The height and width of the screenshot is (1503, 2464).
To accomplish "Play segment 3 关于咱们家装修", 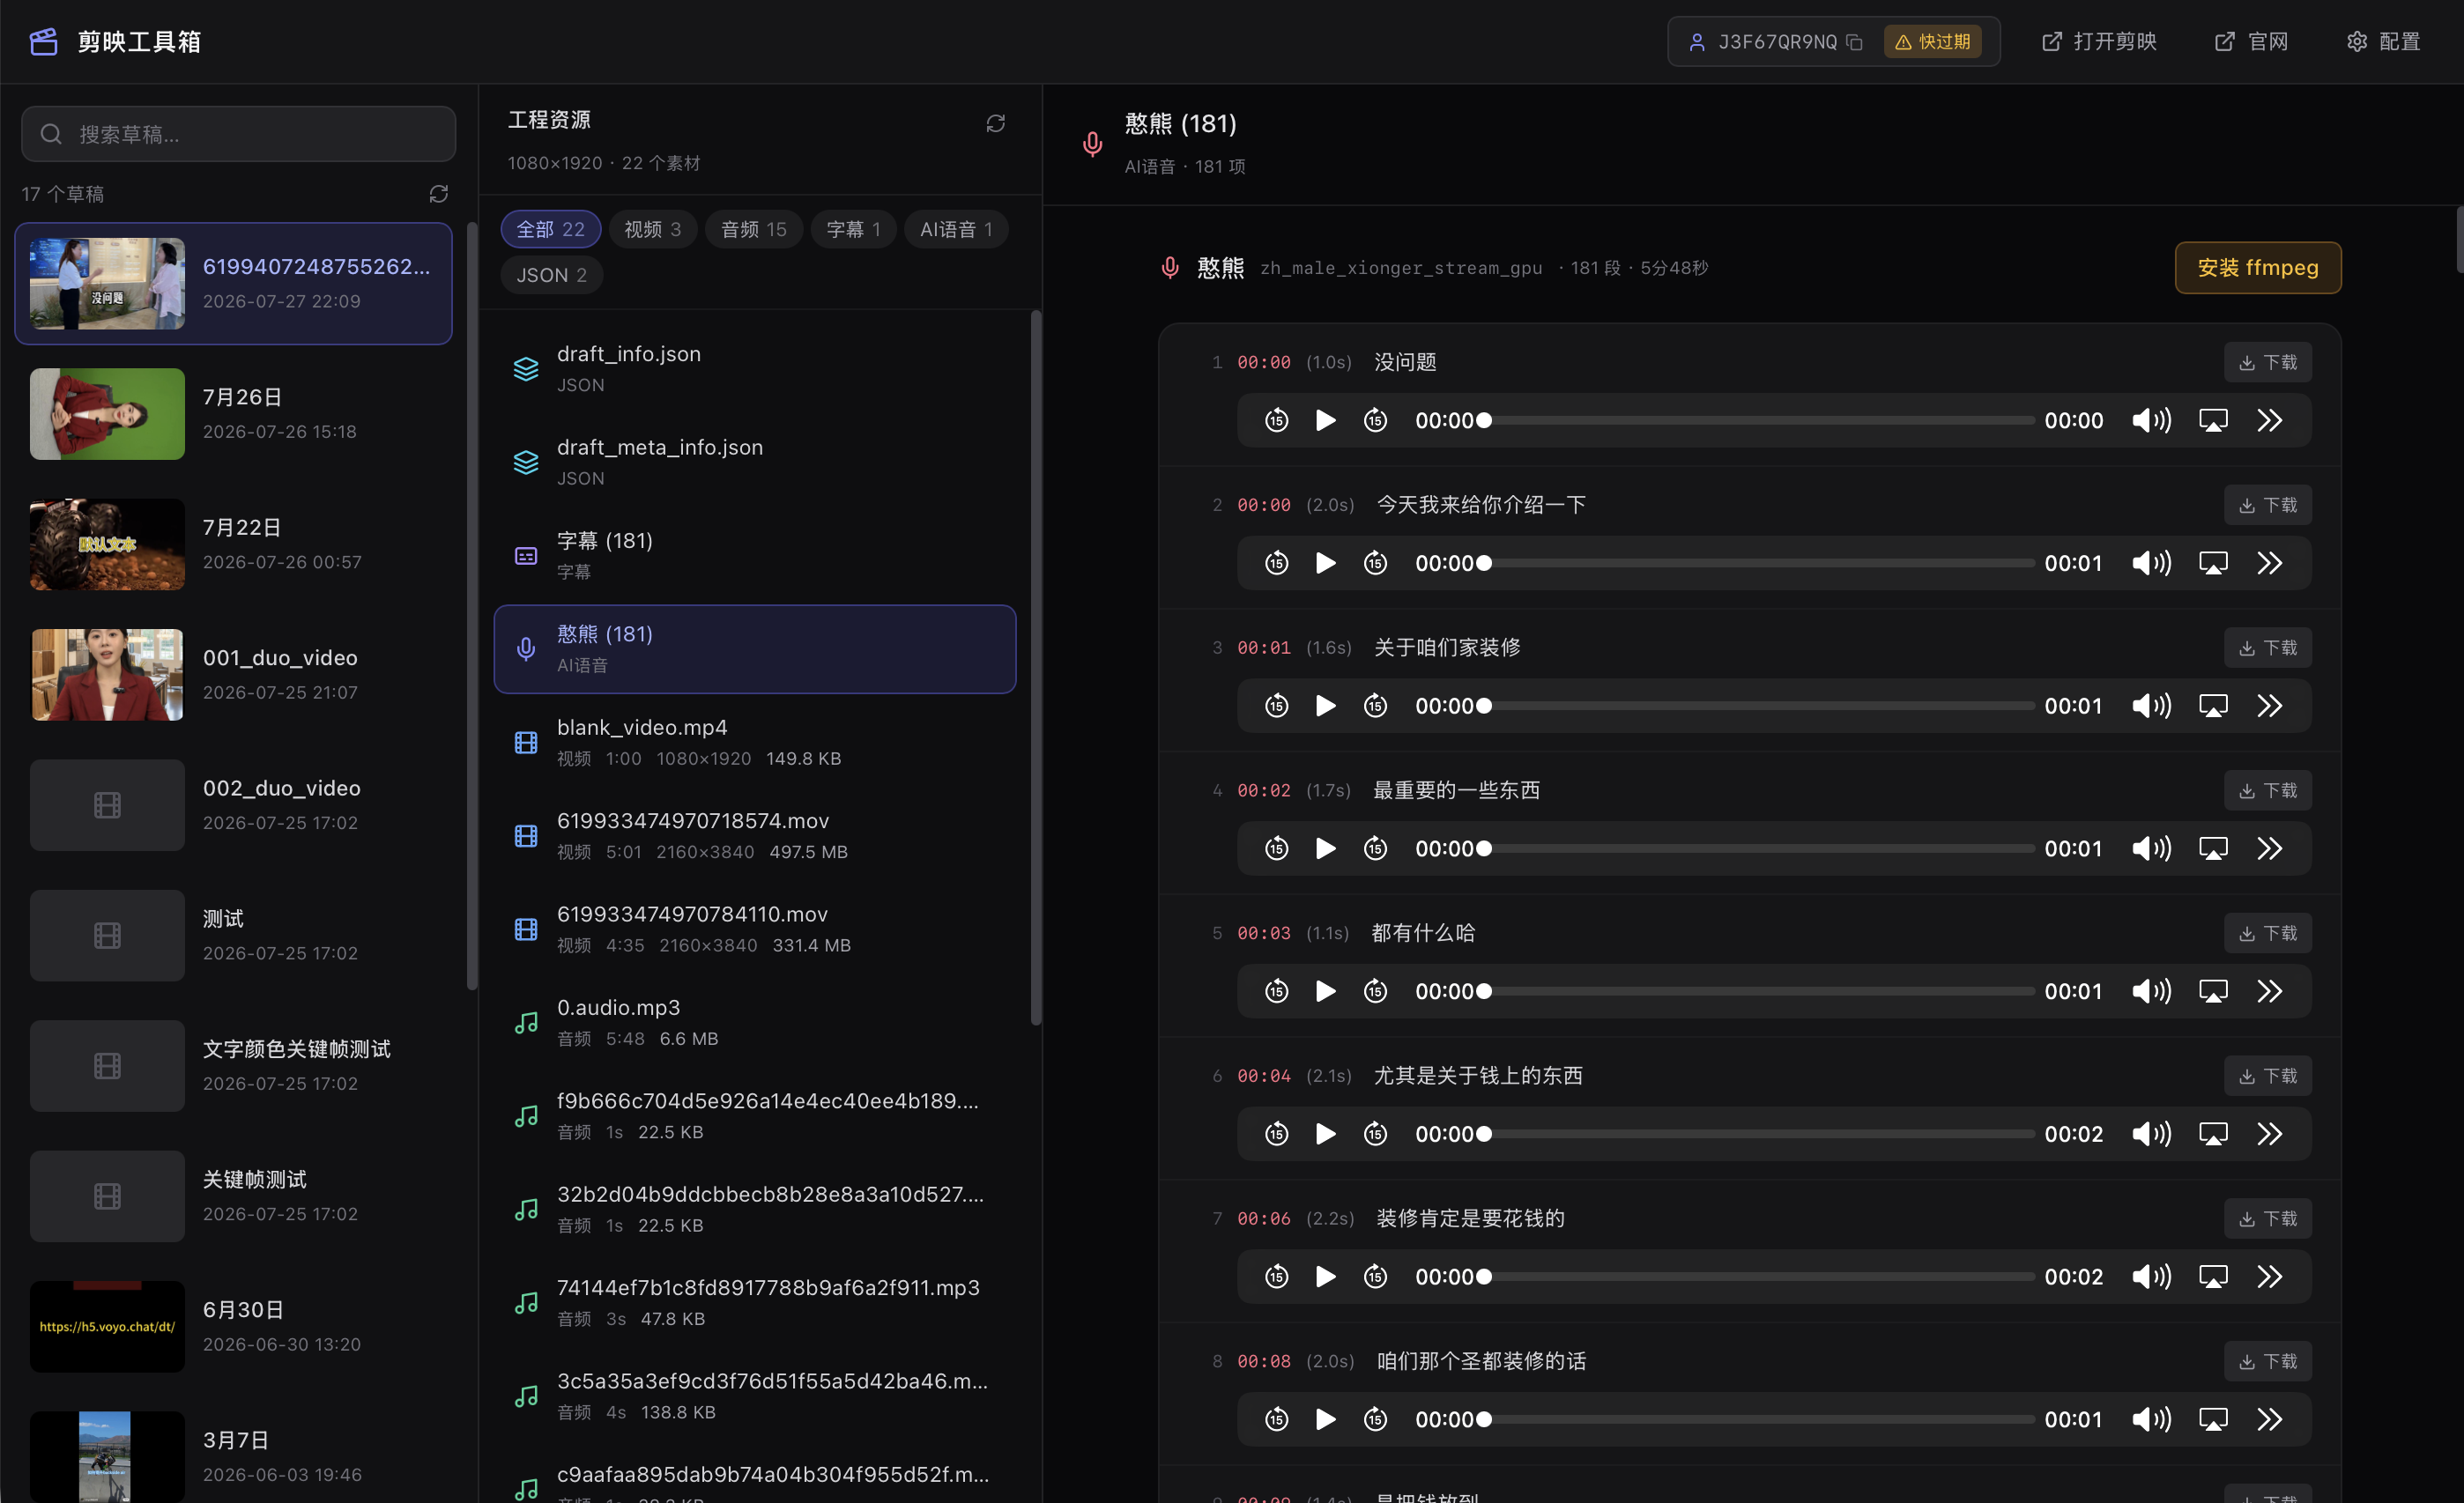I will coord(1325,706).
